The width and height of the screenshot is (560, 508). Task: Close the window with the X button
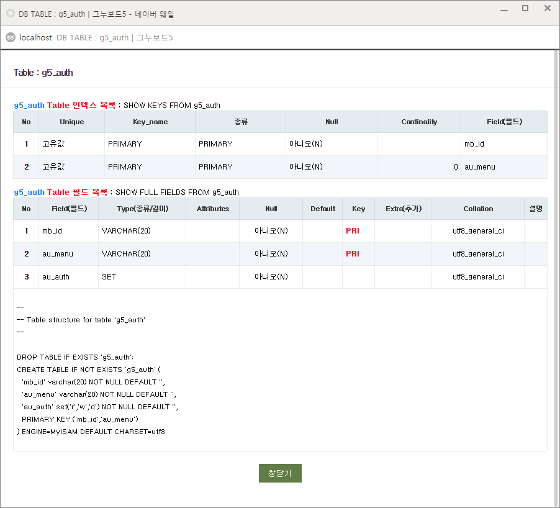pos(547,9)
